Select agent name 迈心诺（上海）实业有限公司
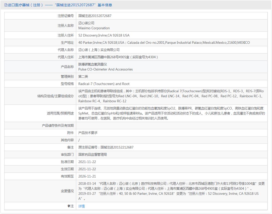This screenshot has height=214, width=272. 99,50
